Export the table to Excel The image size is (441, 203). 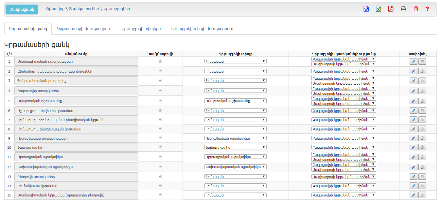pos(378,9)
